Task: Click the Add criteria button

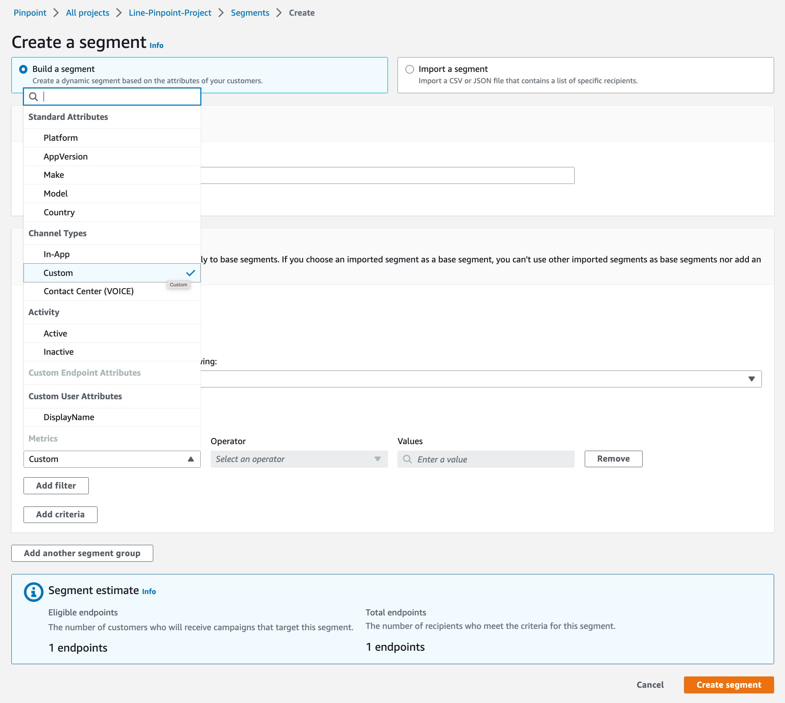Action: click(60, 514)
